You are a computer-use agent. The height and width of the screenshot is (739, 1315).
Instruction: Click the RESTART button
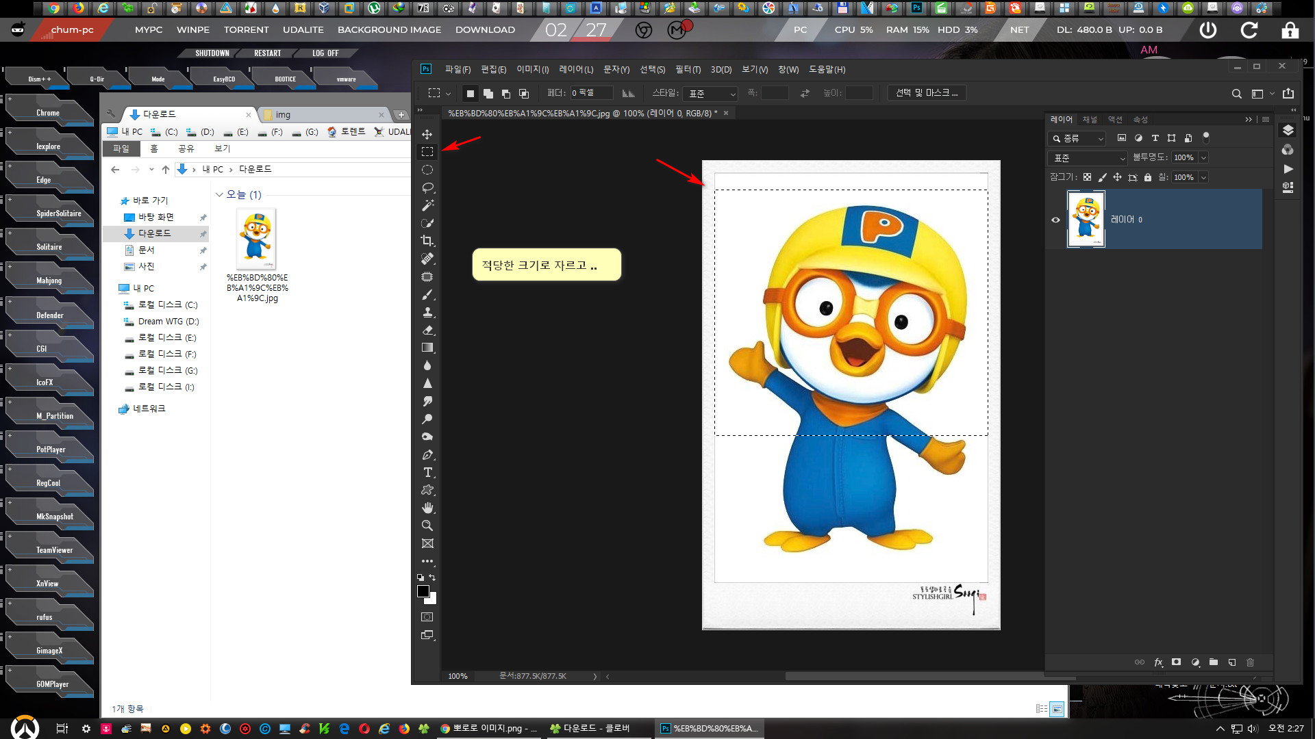click(268, 53)
